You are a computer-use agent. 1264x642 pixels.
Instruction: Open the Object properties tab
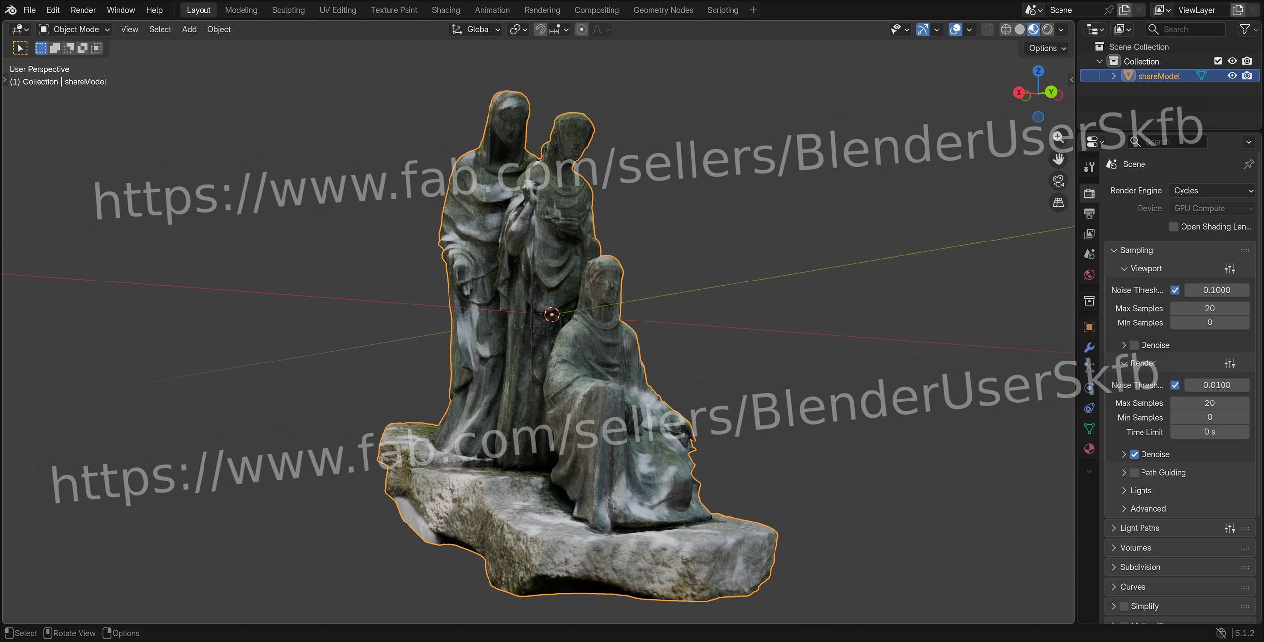1089,327
